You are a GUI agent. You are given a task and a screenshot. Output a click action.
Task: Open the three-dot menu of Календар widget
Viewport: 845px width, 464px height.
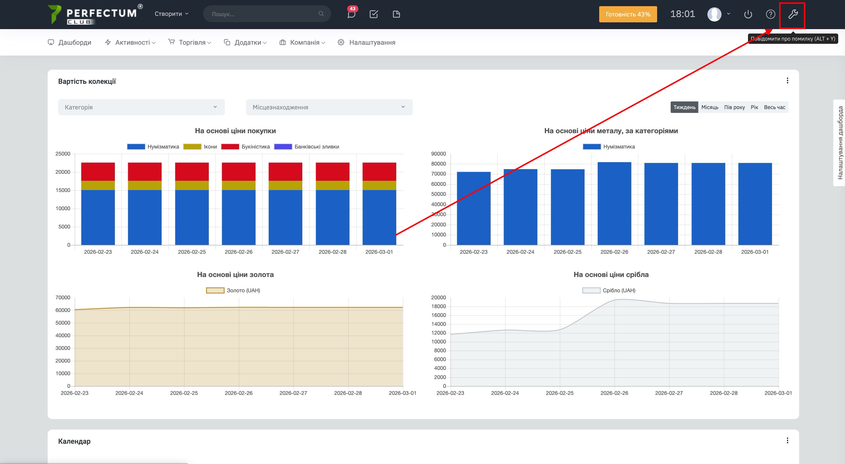[x=787, y=440]
